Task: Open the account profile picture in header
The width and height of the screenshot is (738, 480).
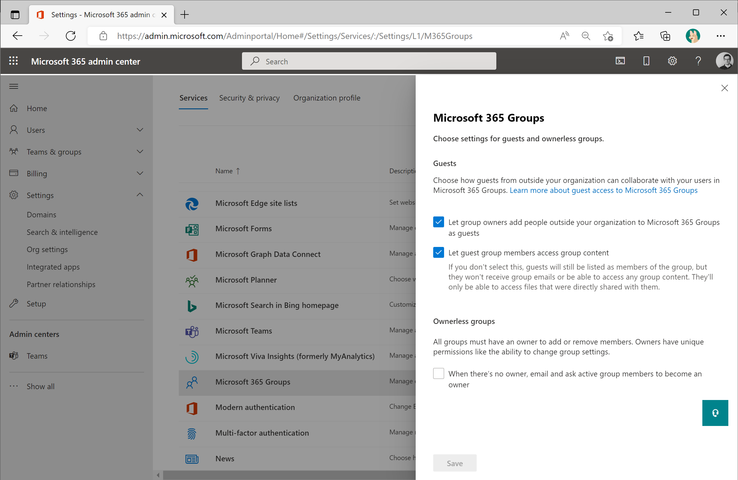Action: (724, 61)
